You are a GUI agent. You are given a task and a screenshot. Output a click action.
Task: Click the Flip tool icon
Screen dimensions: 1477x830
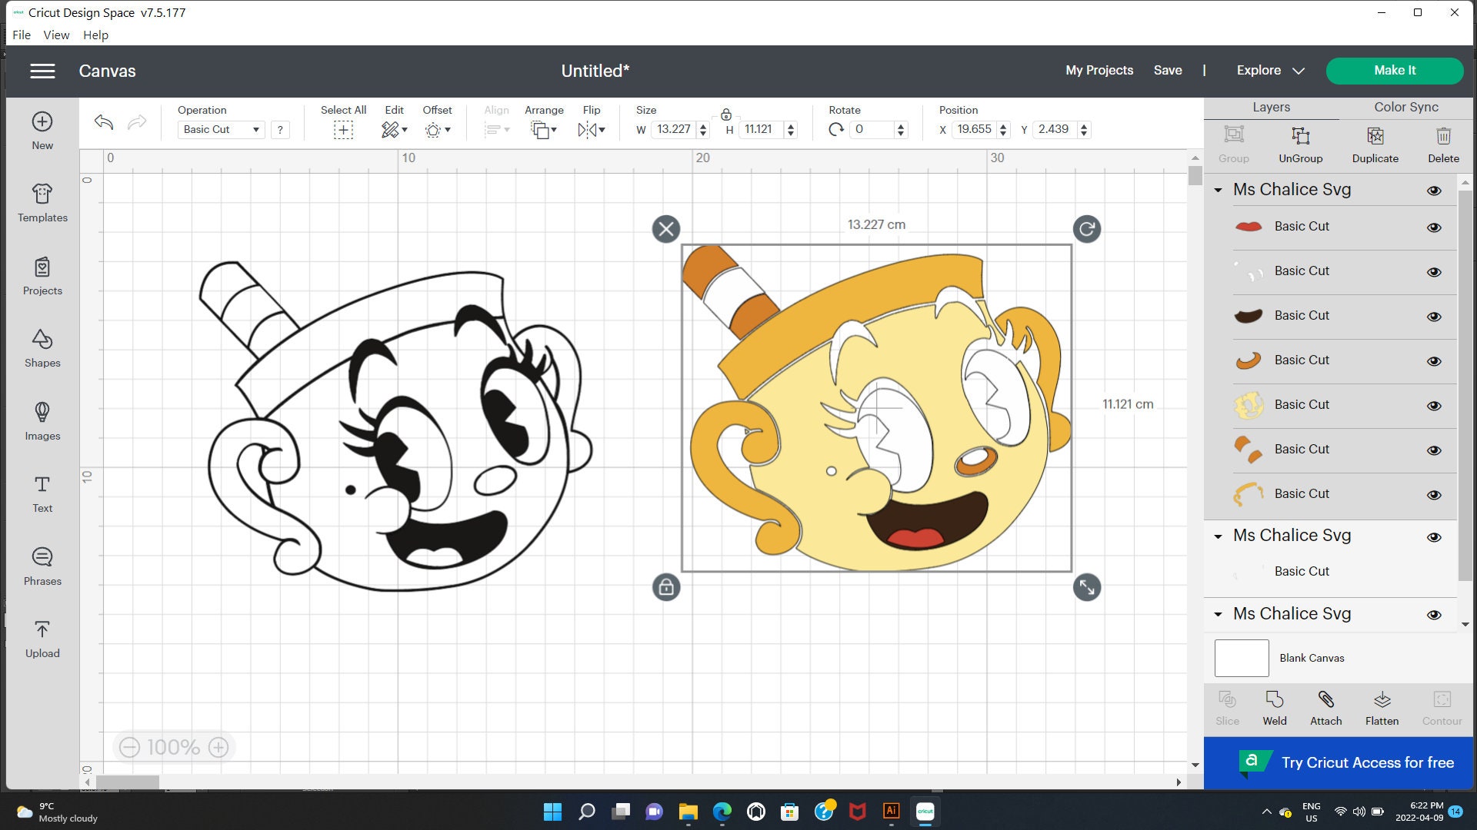(590, 128)
